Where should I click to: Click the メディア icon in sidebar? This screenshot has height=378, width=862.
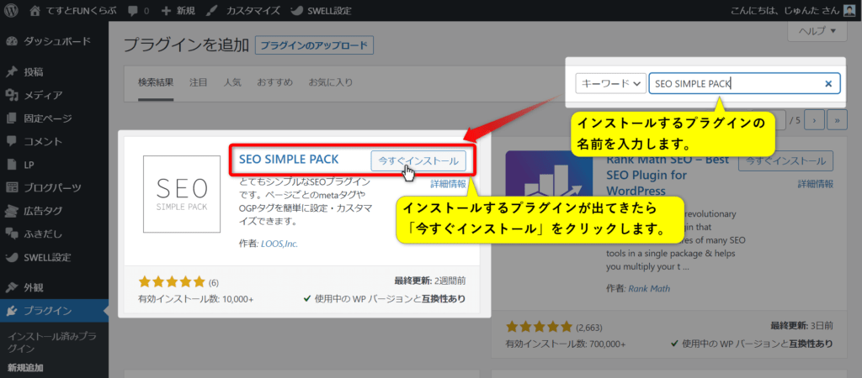coord(12,96)
